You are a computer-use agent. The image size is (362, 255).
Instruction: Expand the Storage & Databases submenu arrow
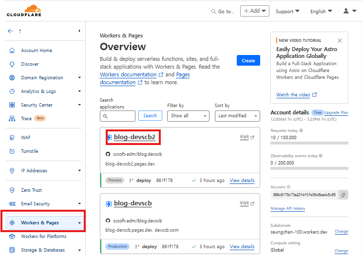tap(79, 250)
